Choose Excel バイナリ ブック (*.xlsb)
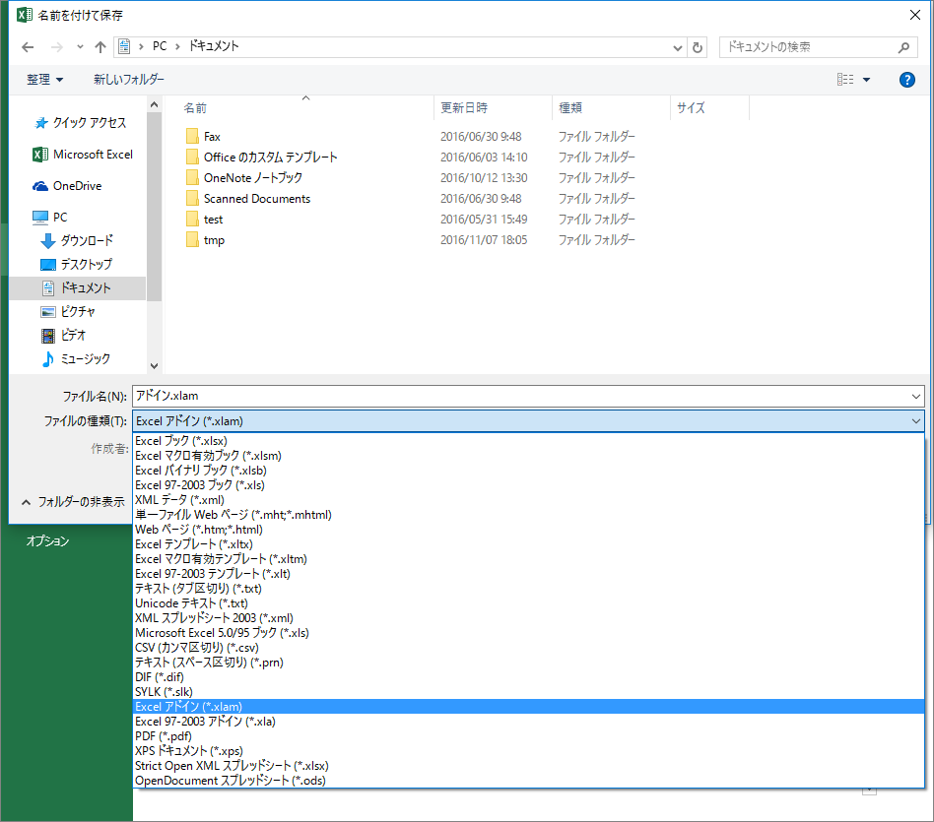 528,471
